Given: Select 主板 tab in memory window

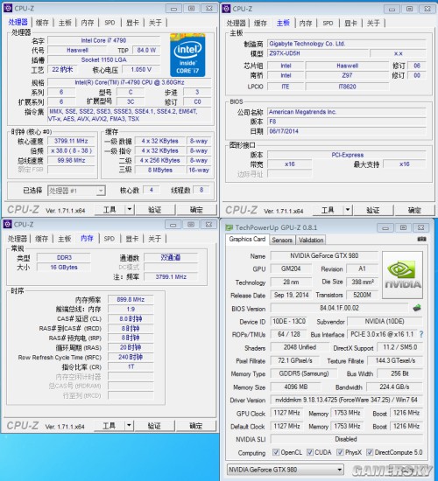Looking at the screenshot, I should [65, 239].
